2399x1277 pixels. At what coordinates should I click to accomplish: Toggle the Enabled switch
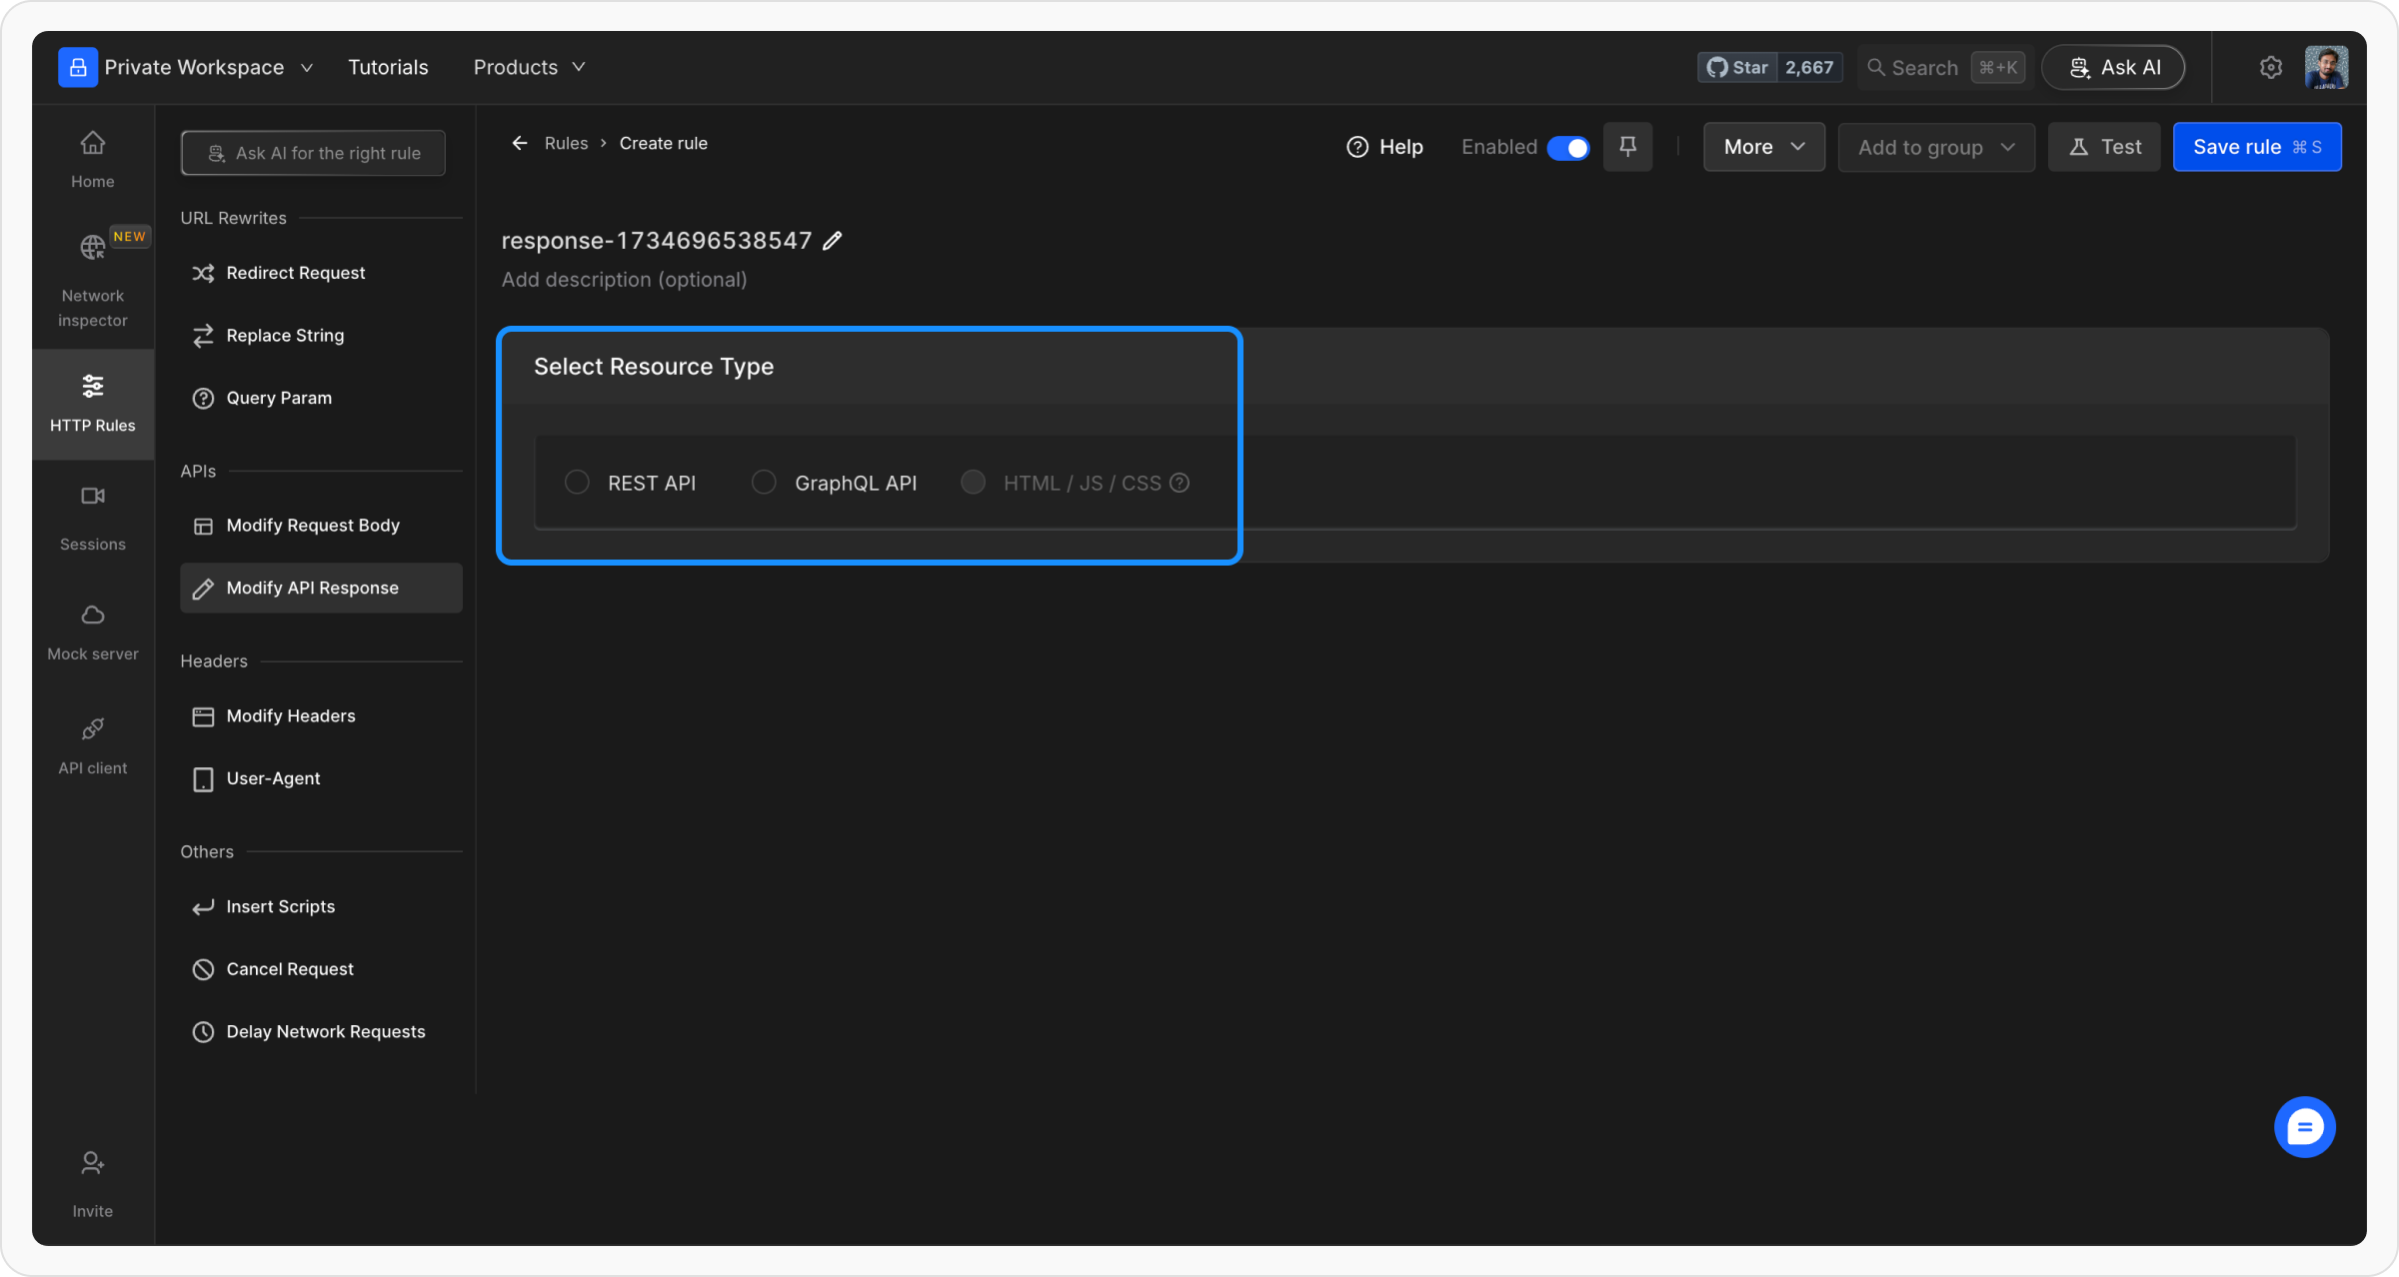point(1567,148)
